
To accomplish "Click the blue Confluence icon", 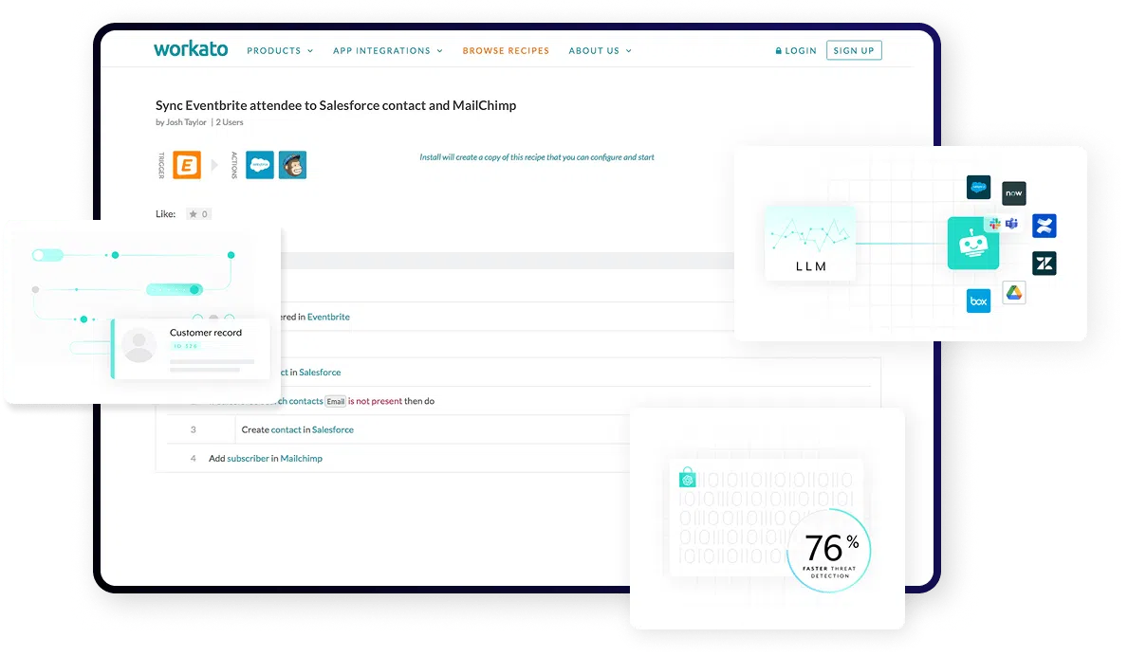I will point(1044,227).
